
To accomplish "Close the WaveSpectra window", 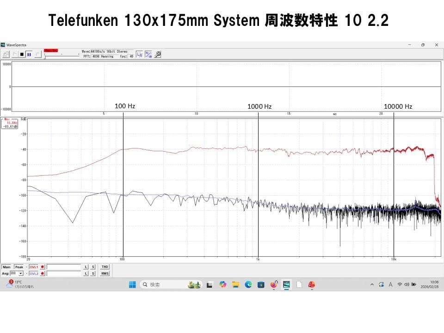I will tap(436, 45).
